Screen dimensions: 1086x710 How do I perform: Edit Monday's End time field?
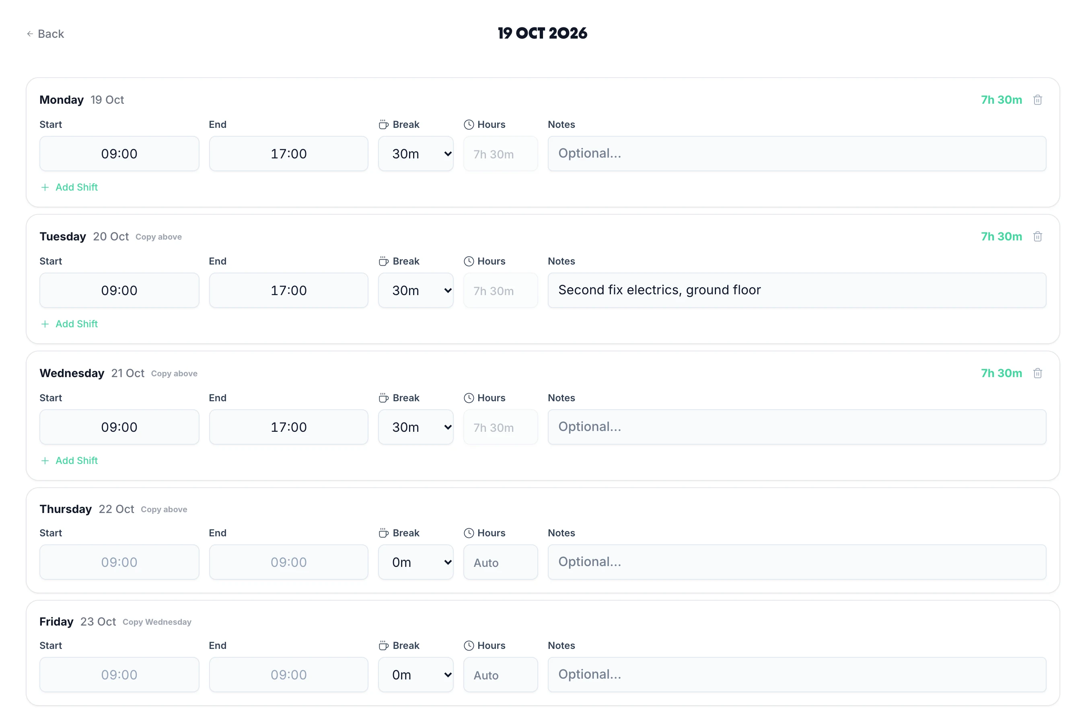pos(288,154)
